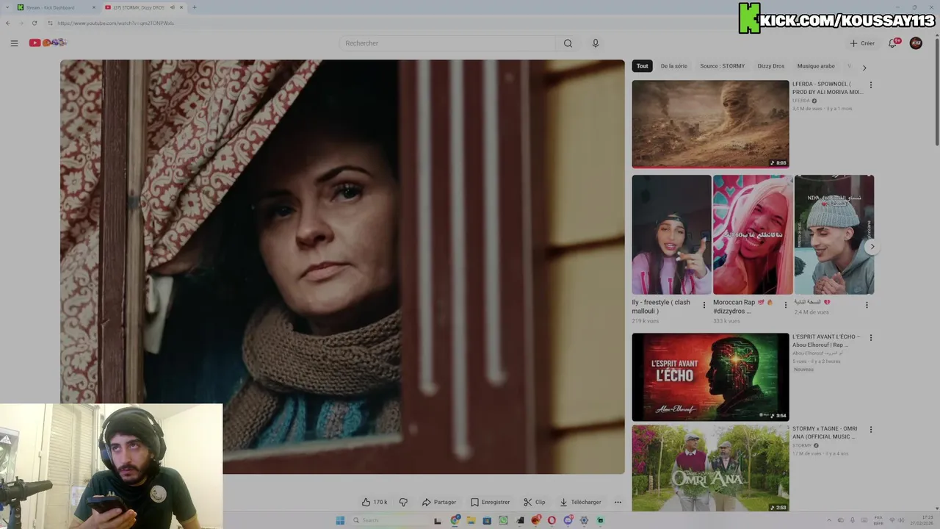Image resolution: width=940 pixels, height=529 pixels.
Task: Click L'ESPRIT AVANT L'ÉCHO video title
Action: coord(826,341)
